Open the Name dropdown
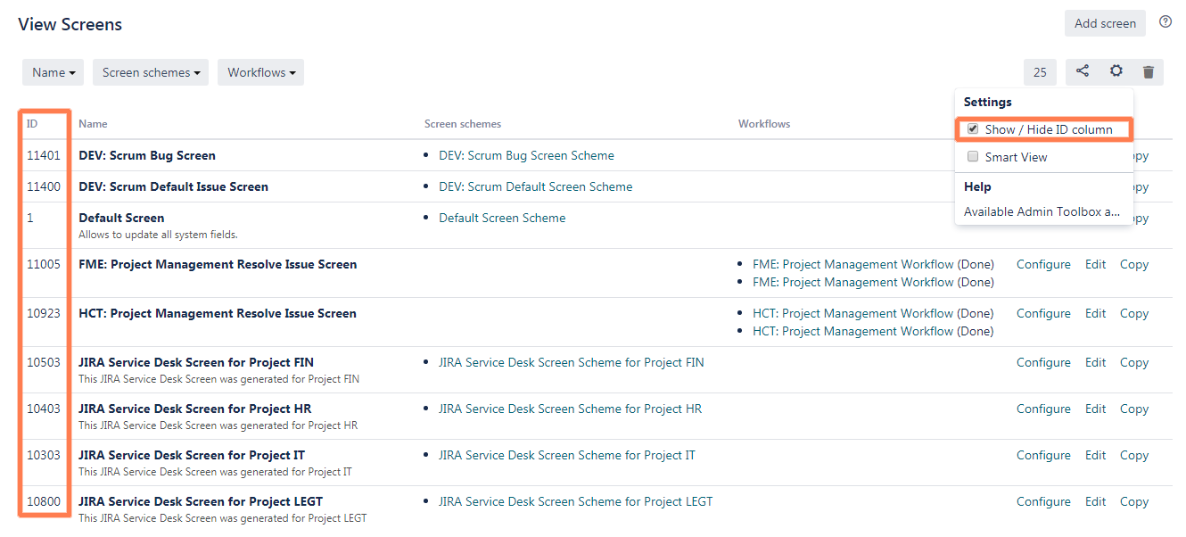This screenshot has width=1186, height=537. click(x=53, y=72)
